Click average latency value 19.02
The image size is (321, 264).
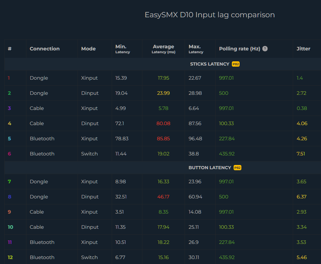pyautogui.click(x=163, y=154)
